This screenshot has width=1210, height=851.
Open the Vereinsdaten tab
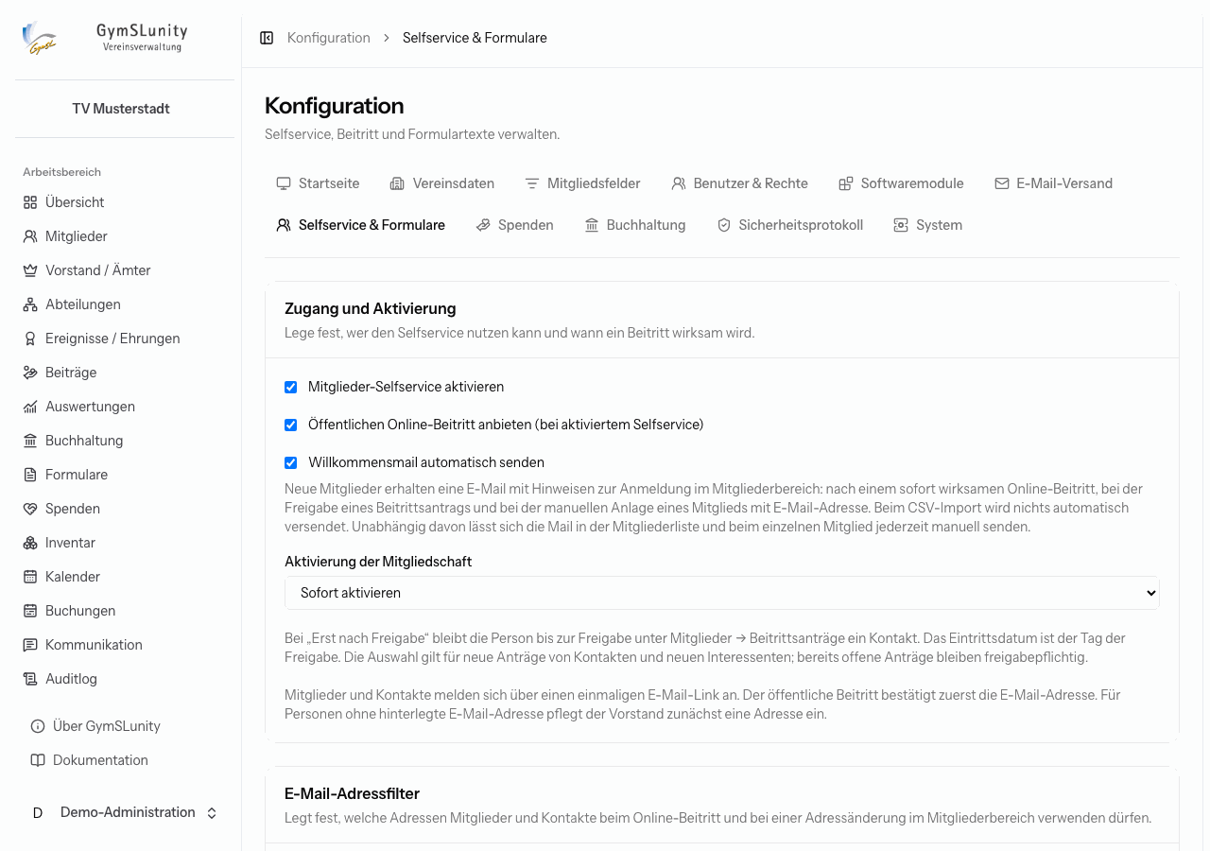tap(442, 183)
